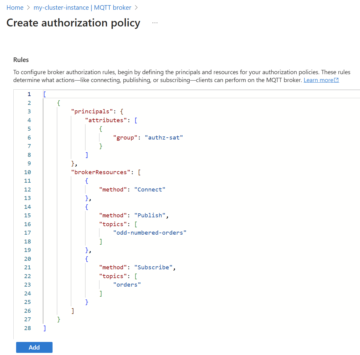Open more options via the ellipsis icon
This screenshot has height=355, width=360.
155,22
